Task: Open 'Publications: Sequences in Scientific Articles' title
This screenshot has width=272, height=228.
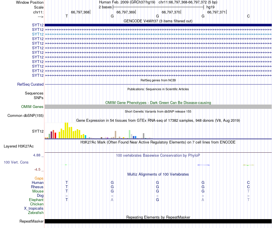Action: coord(158,89)
